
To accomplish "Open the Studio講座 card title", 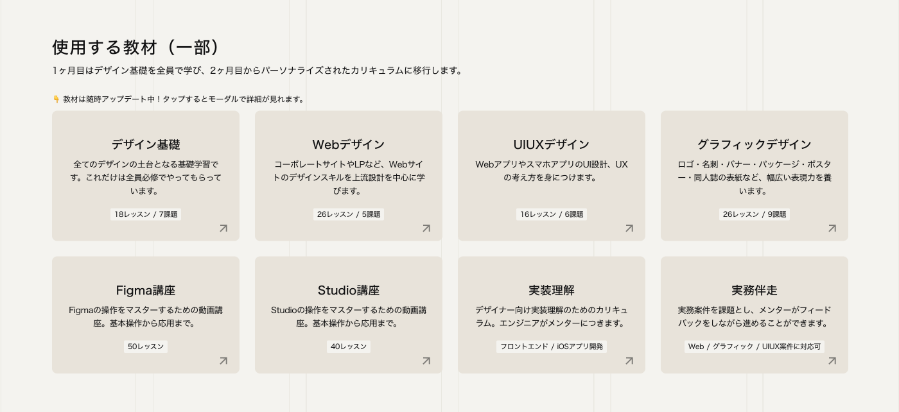I will (349, 290).
